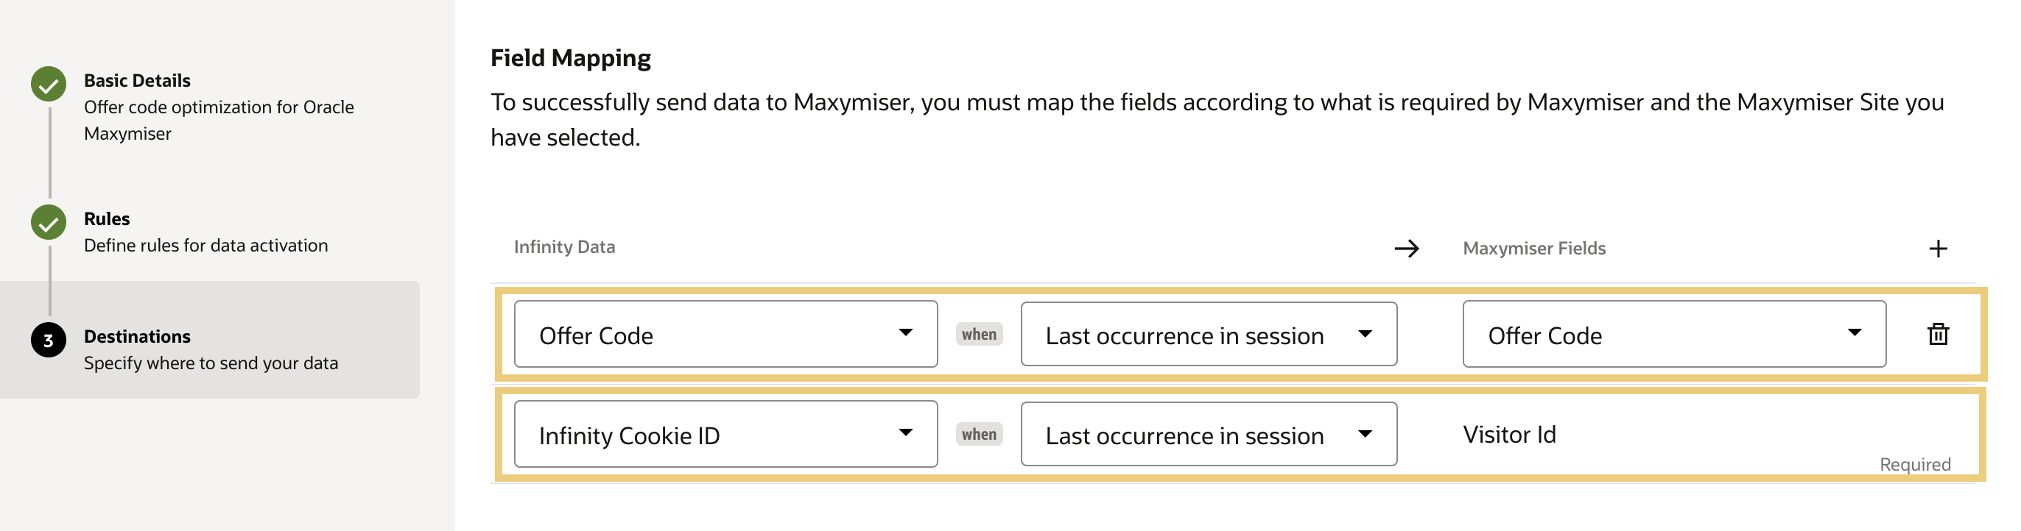This screenshot has width=2021, height=531.
Task: Select the Destinations step
Action: point(137,338)
